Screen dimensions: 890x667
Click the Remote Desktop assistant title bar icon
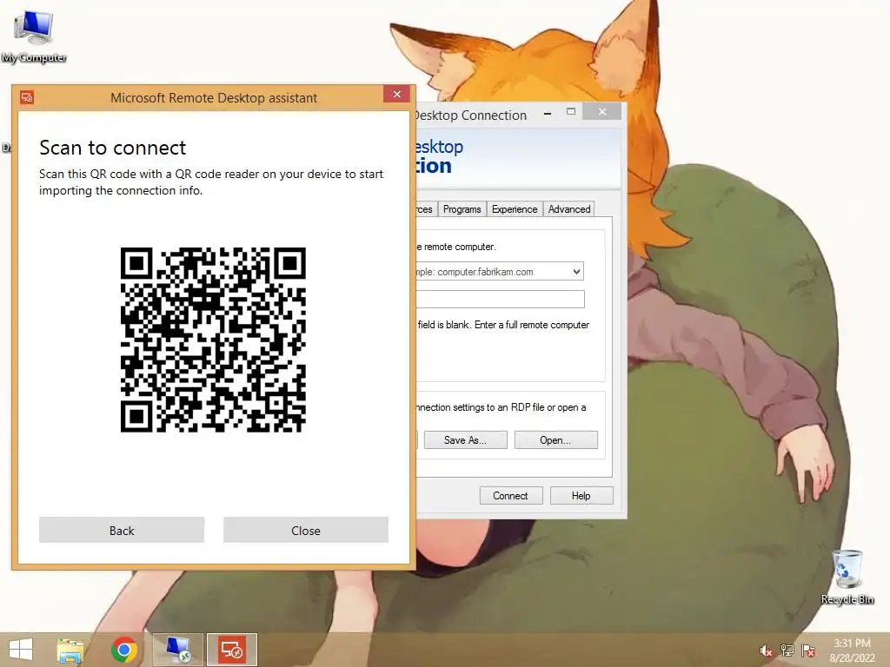coord(27,97)
